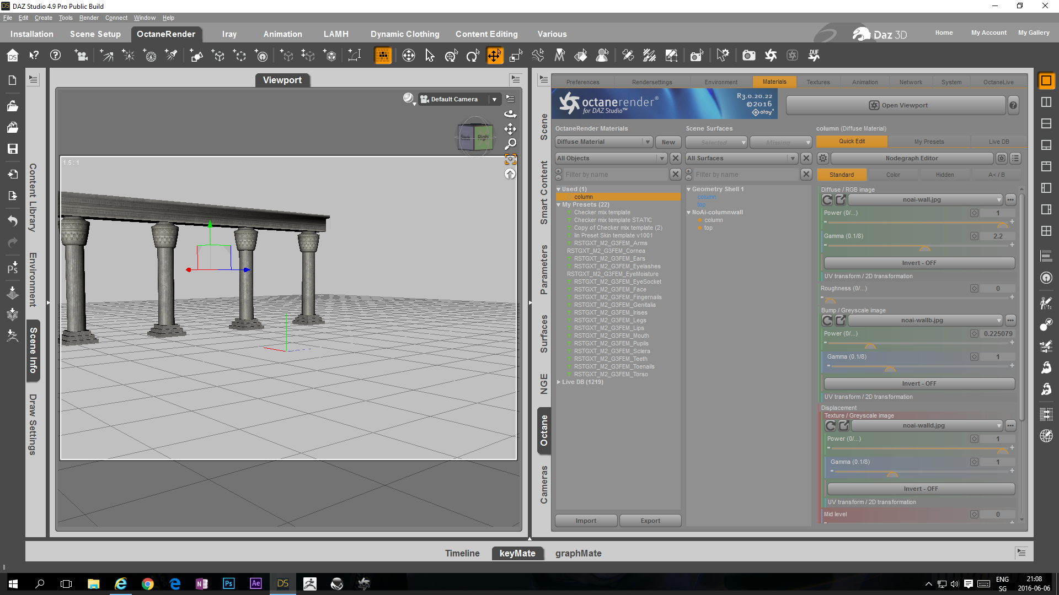The image size is (1059, 595).
Task: Click the gear icon beside Nodegraph Editor
Action: pyautogui.click(x=823, y=158)
